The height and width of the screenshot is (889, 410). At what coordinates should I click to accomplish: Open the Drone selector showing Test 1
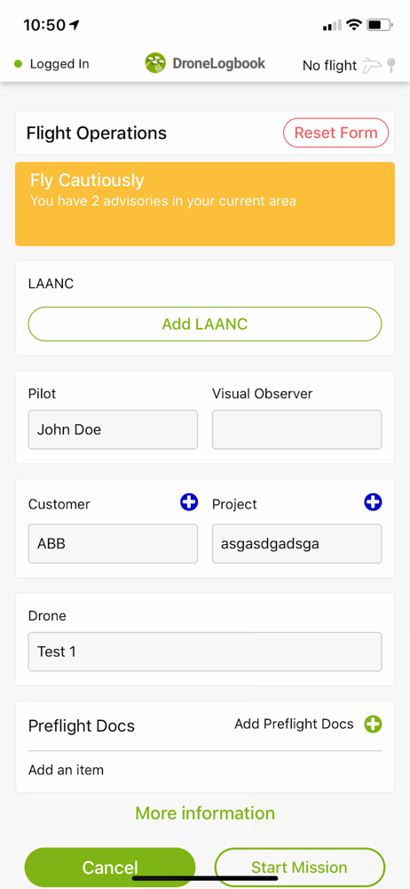205,652
